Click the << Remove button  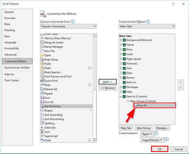(108, 88)
